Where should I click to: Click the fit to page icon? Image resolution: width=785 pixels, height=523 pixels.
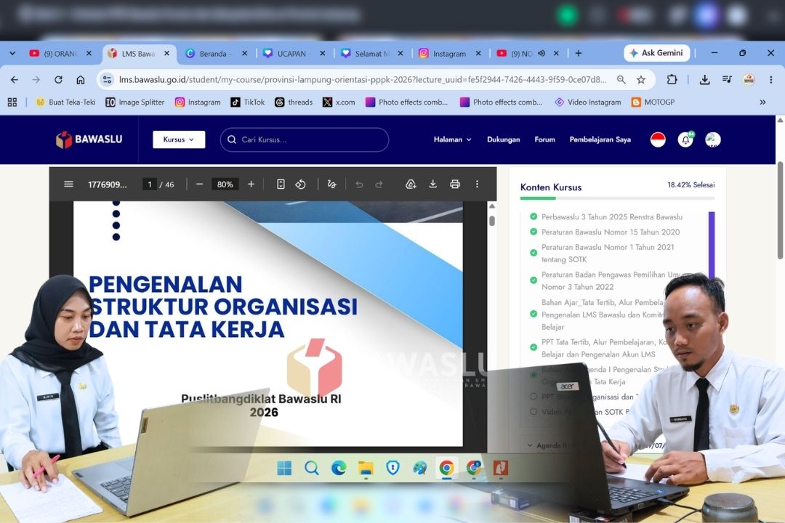tap(281, 185)
